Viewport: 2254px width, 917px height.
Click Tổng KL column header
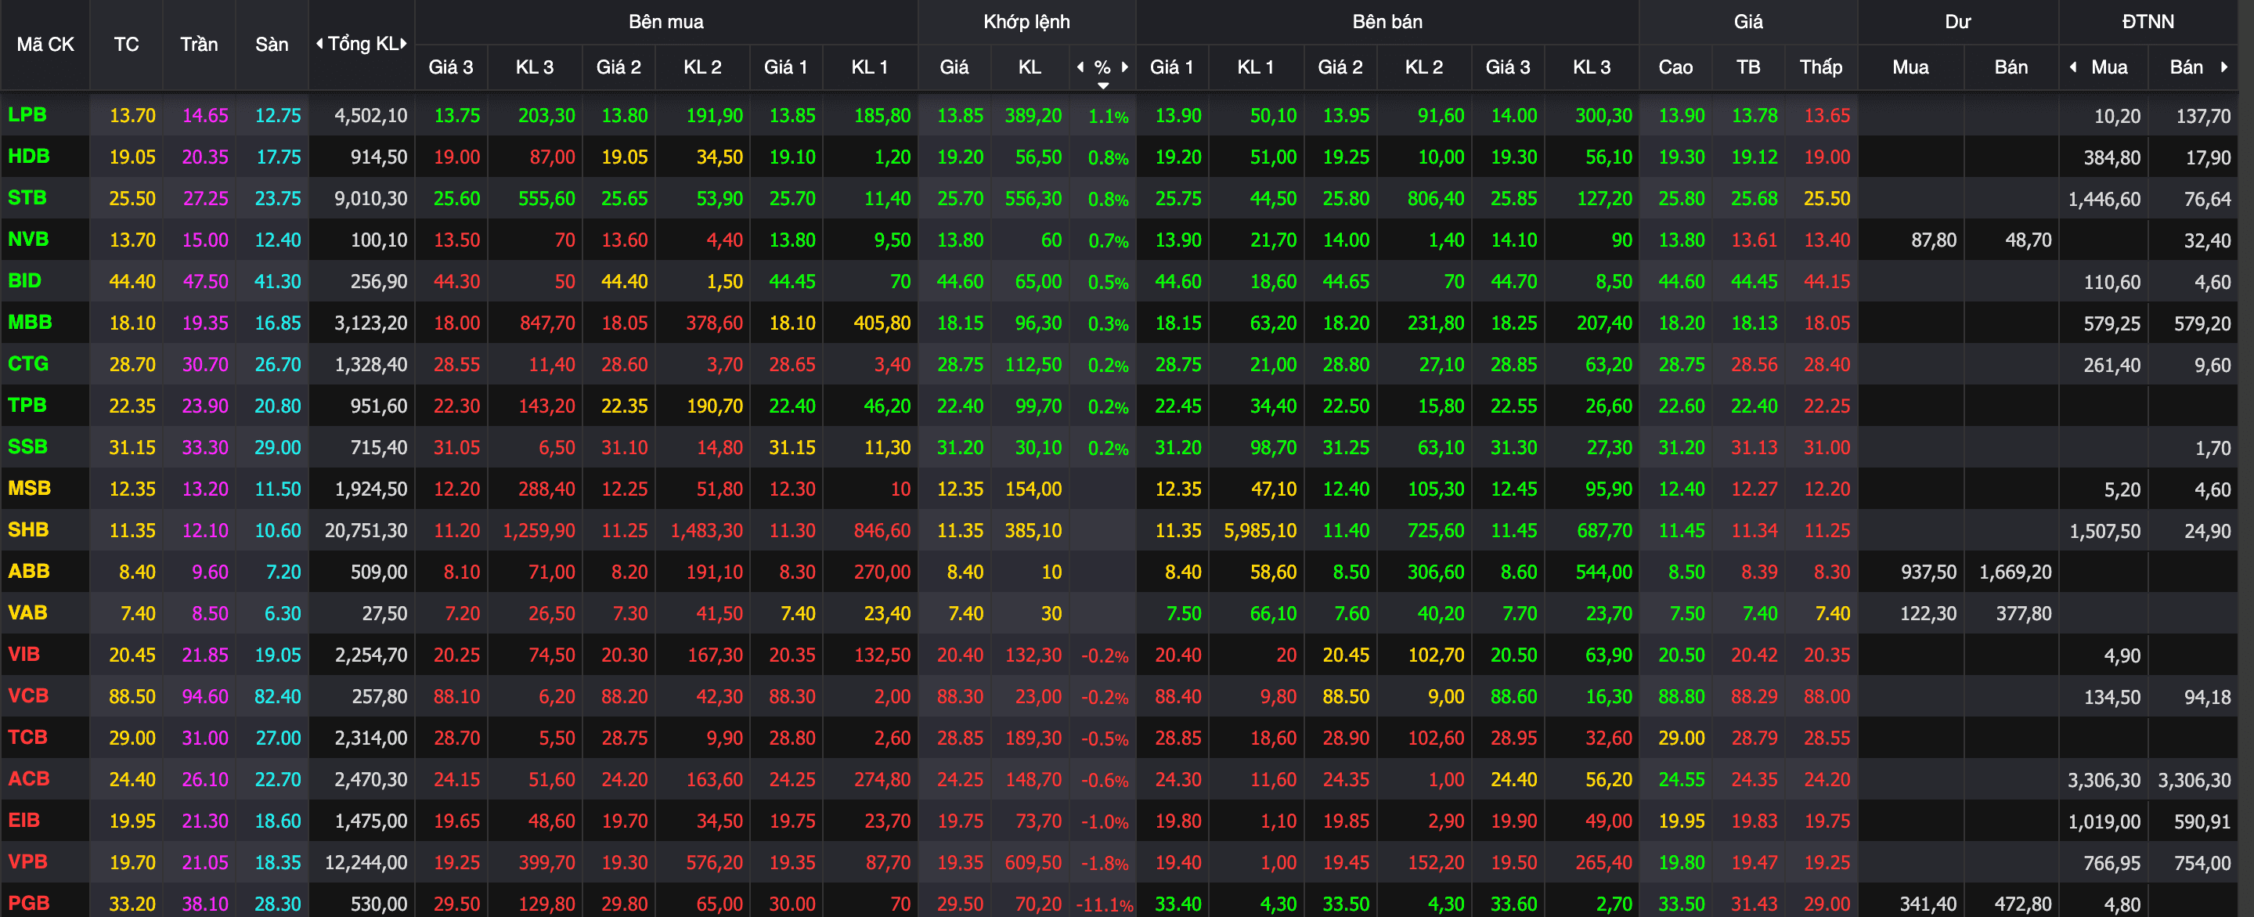coord(362,45)
